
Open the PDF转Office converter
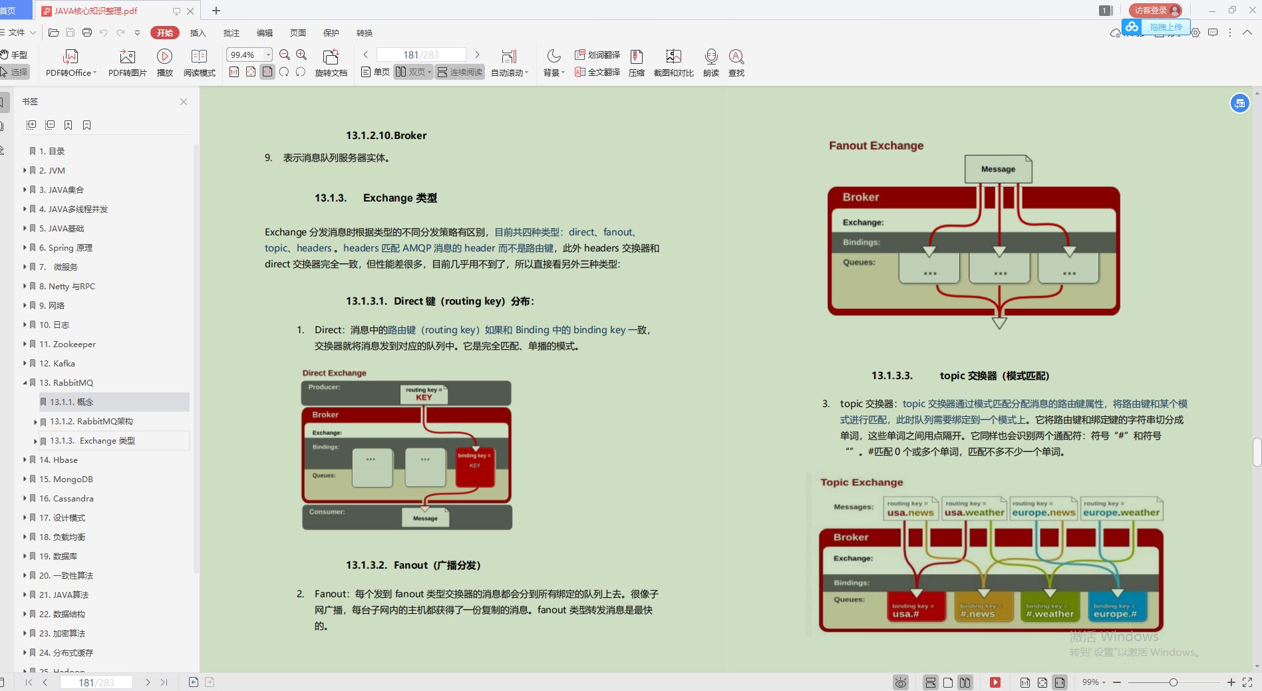click(x=71, y=63)
